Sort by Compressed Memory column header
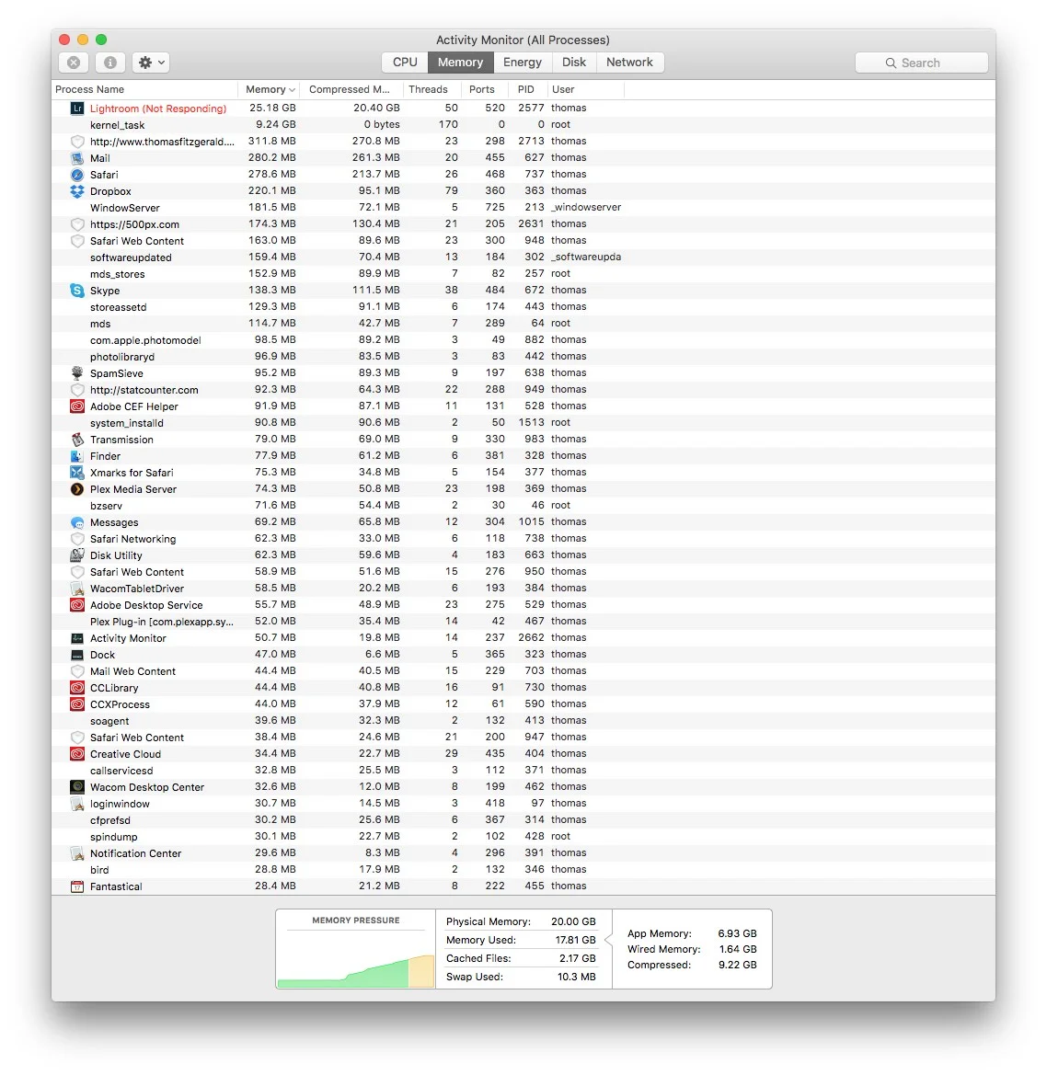1047x1075 pixels. 351,90
